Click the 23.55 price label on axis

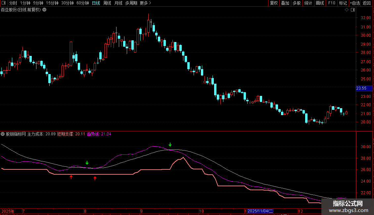[x=361, y=88]
